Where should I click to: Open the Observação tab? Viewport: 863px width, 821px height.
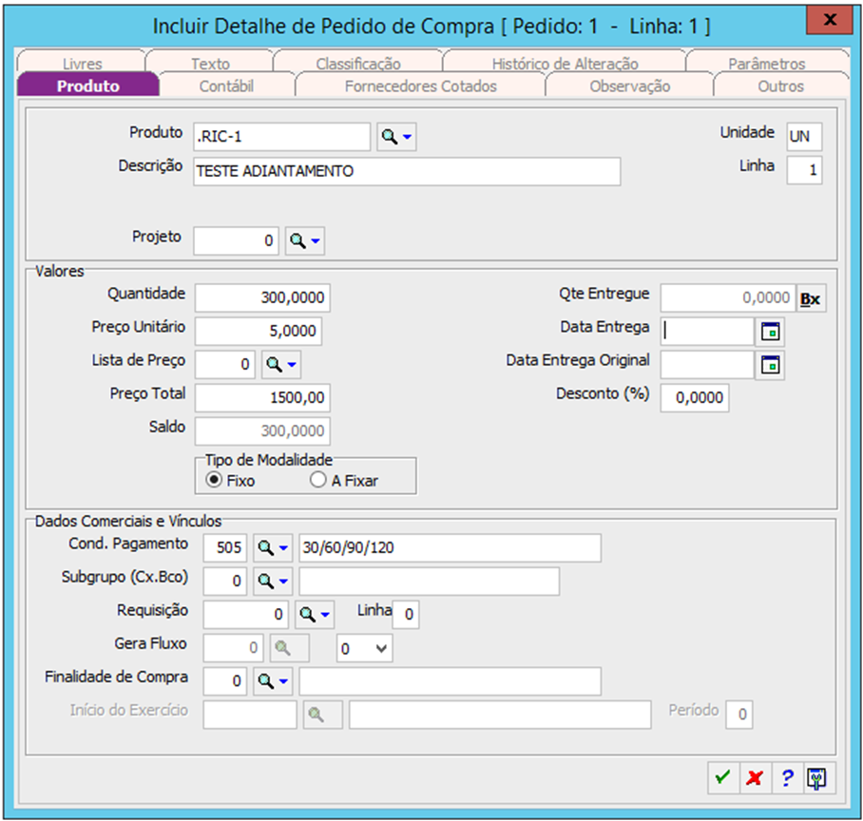[629, 86]
